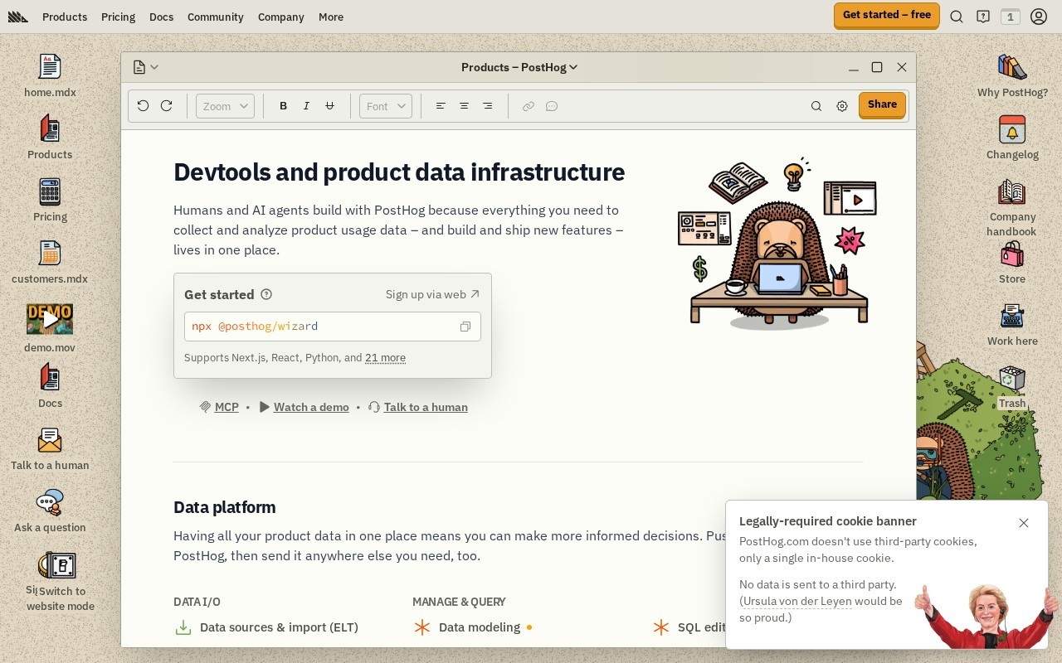Viewport: 1062px width, 663px height.
Task: Click Get started – free button
Action: (x=887, y=15)
